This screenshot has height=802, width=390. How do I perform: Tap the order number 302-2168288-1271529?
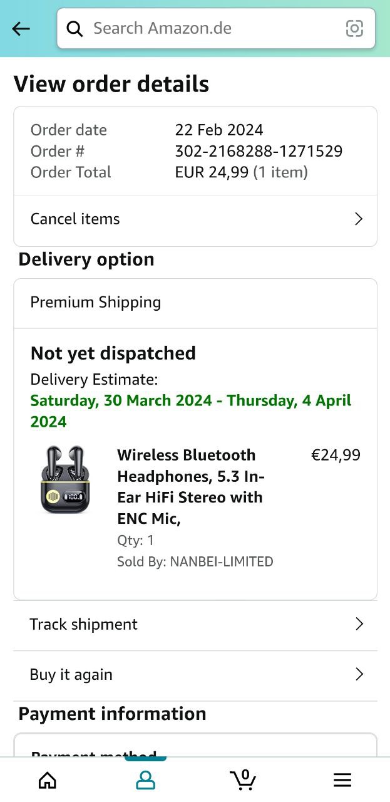pos(259,151)
